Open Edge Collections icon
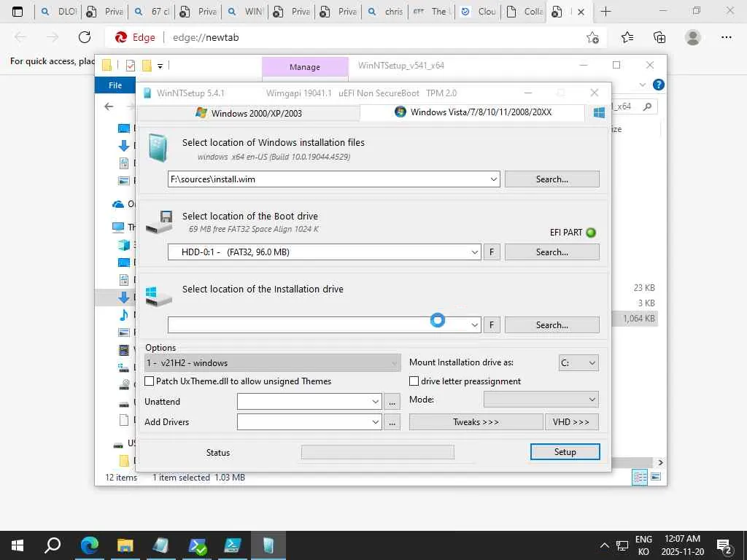Viewport: 747px width, 560px height. coord(659,37)
